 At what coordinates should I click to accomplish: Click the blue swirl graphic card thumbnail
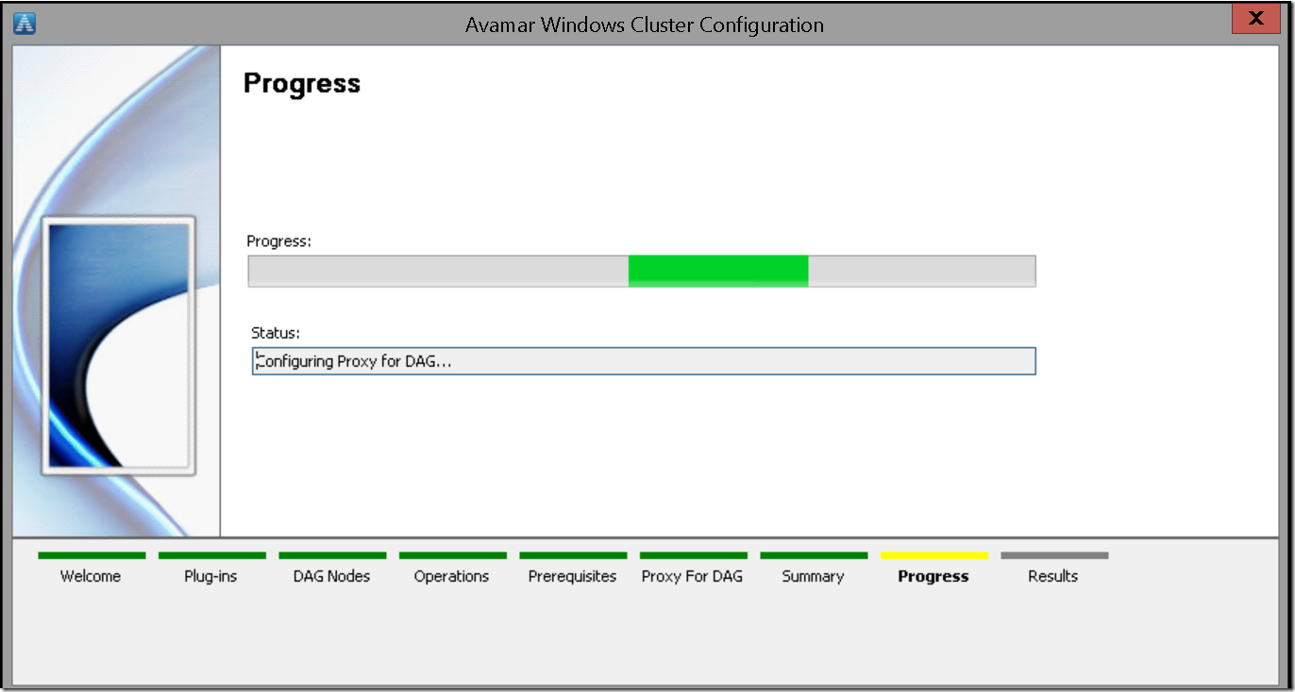coord(118,346)
